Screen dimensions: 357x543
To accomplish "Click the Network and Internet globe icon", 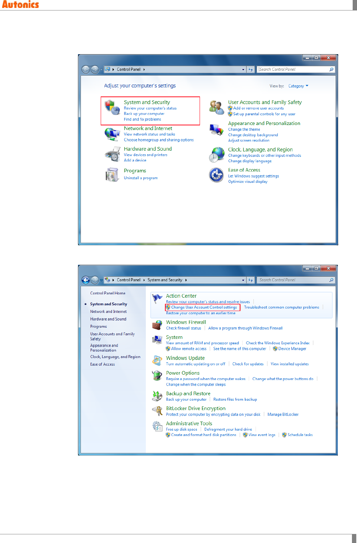I will click(x=112, y=134).
